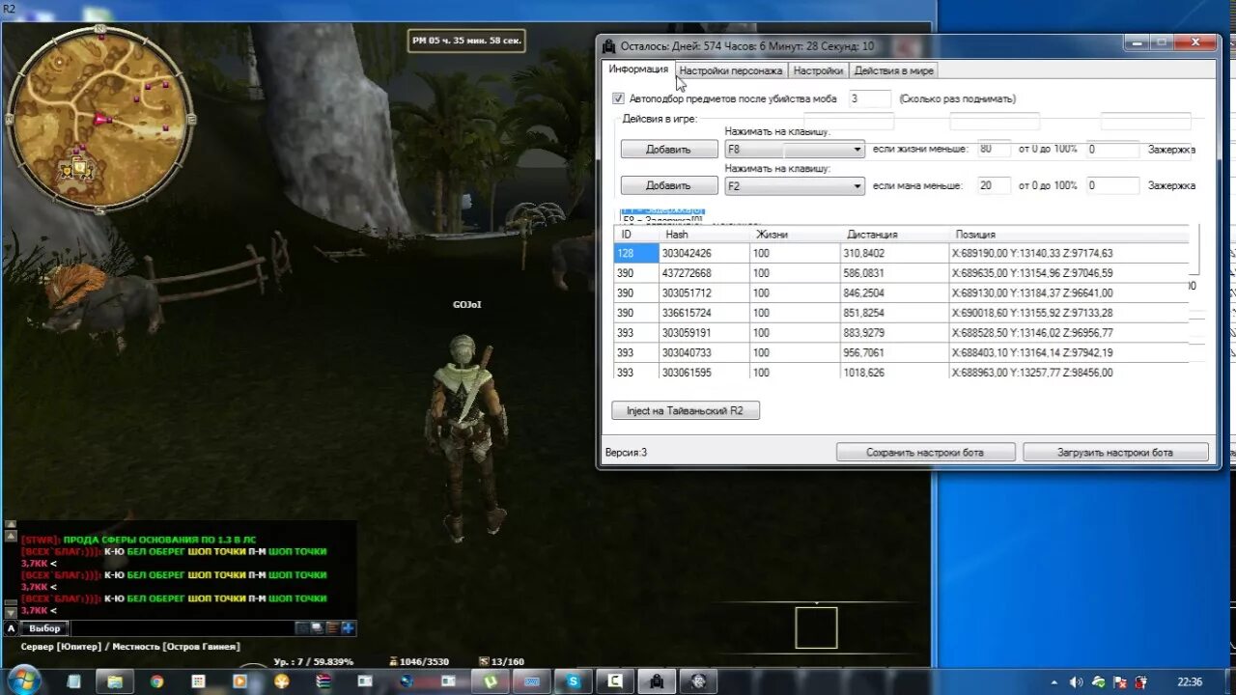Click the blue plus icon in game chat bar
The width and height of the screenshot is (1236, 695).
coord(348,627)
